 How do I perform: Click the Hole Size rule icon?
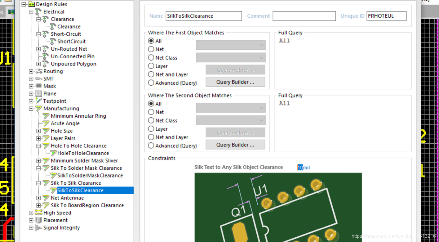coord(46,131)
